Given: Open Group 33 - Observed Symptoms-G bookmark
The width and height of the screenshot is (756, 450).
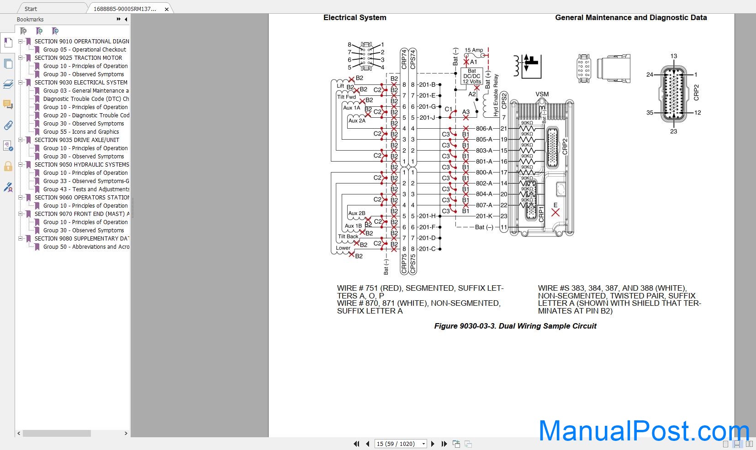Looking at the screenshot, I should pyautogui.click(x=86, y=181).
